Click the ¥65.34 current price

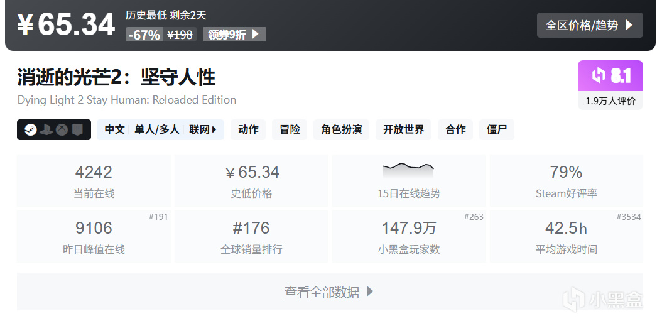[x=66, y=24]
